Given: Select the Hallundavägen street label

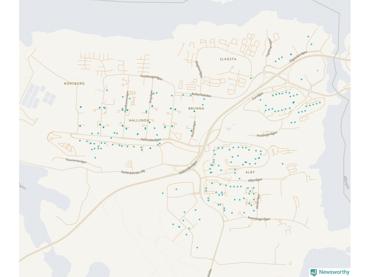Looking at the screenshot, I should point(151,140).
